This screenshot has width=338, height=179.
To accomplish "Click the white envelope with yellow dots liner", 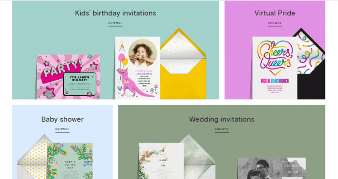I will pos(32,157).
